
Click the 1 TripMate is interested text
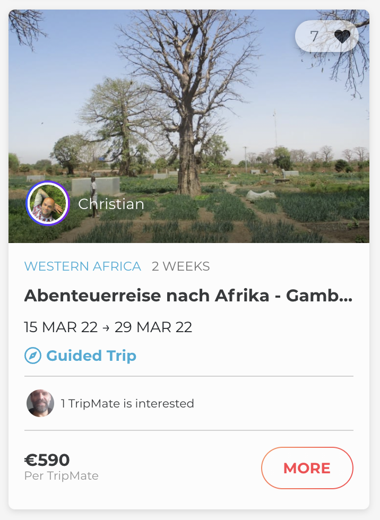127,403
